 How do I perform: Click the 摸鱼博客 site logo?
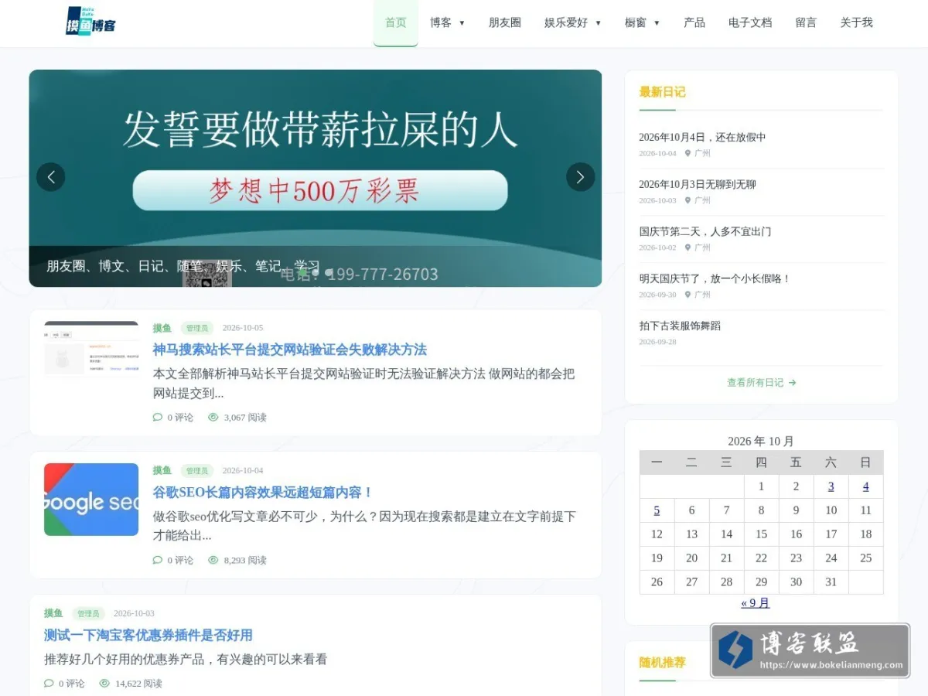coord(90,21)
